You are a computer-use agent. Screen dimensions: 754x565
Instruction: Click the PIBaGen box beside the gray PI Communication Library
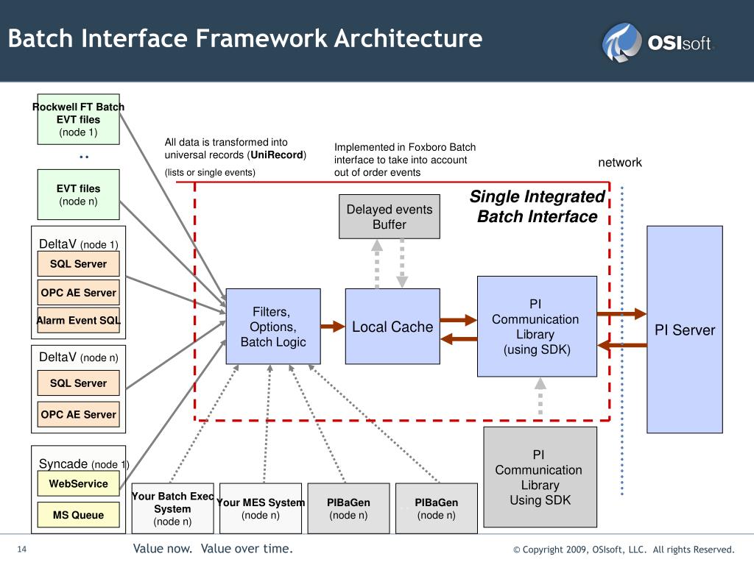point(437,508)
